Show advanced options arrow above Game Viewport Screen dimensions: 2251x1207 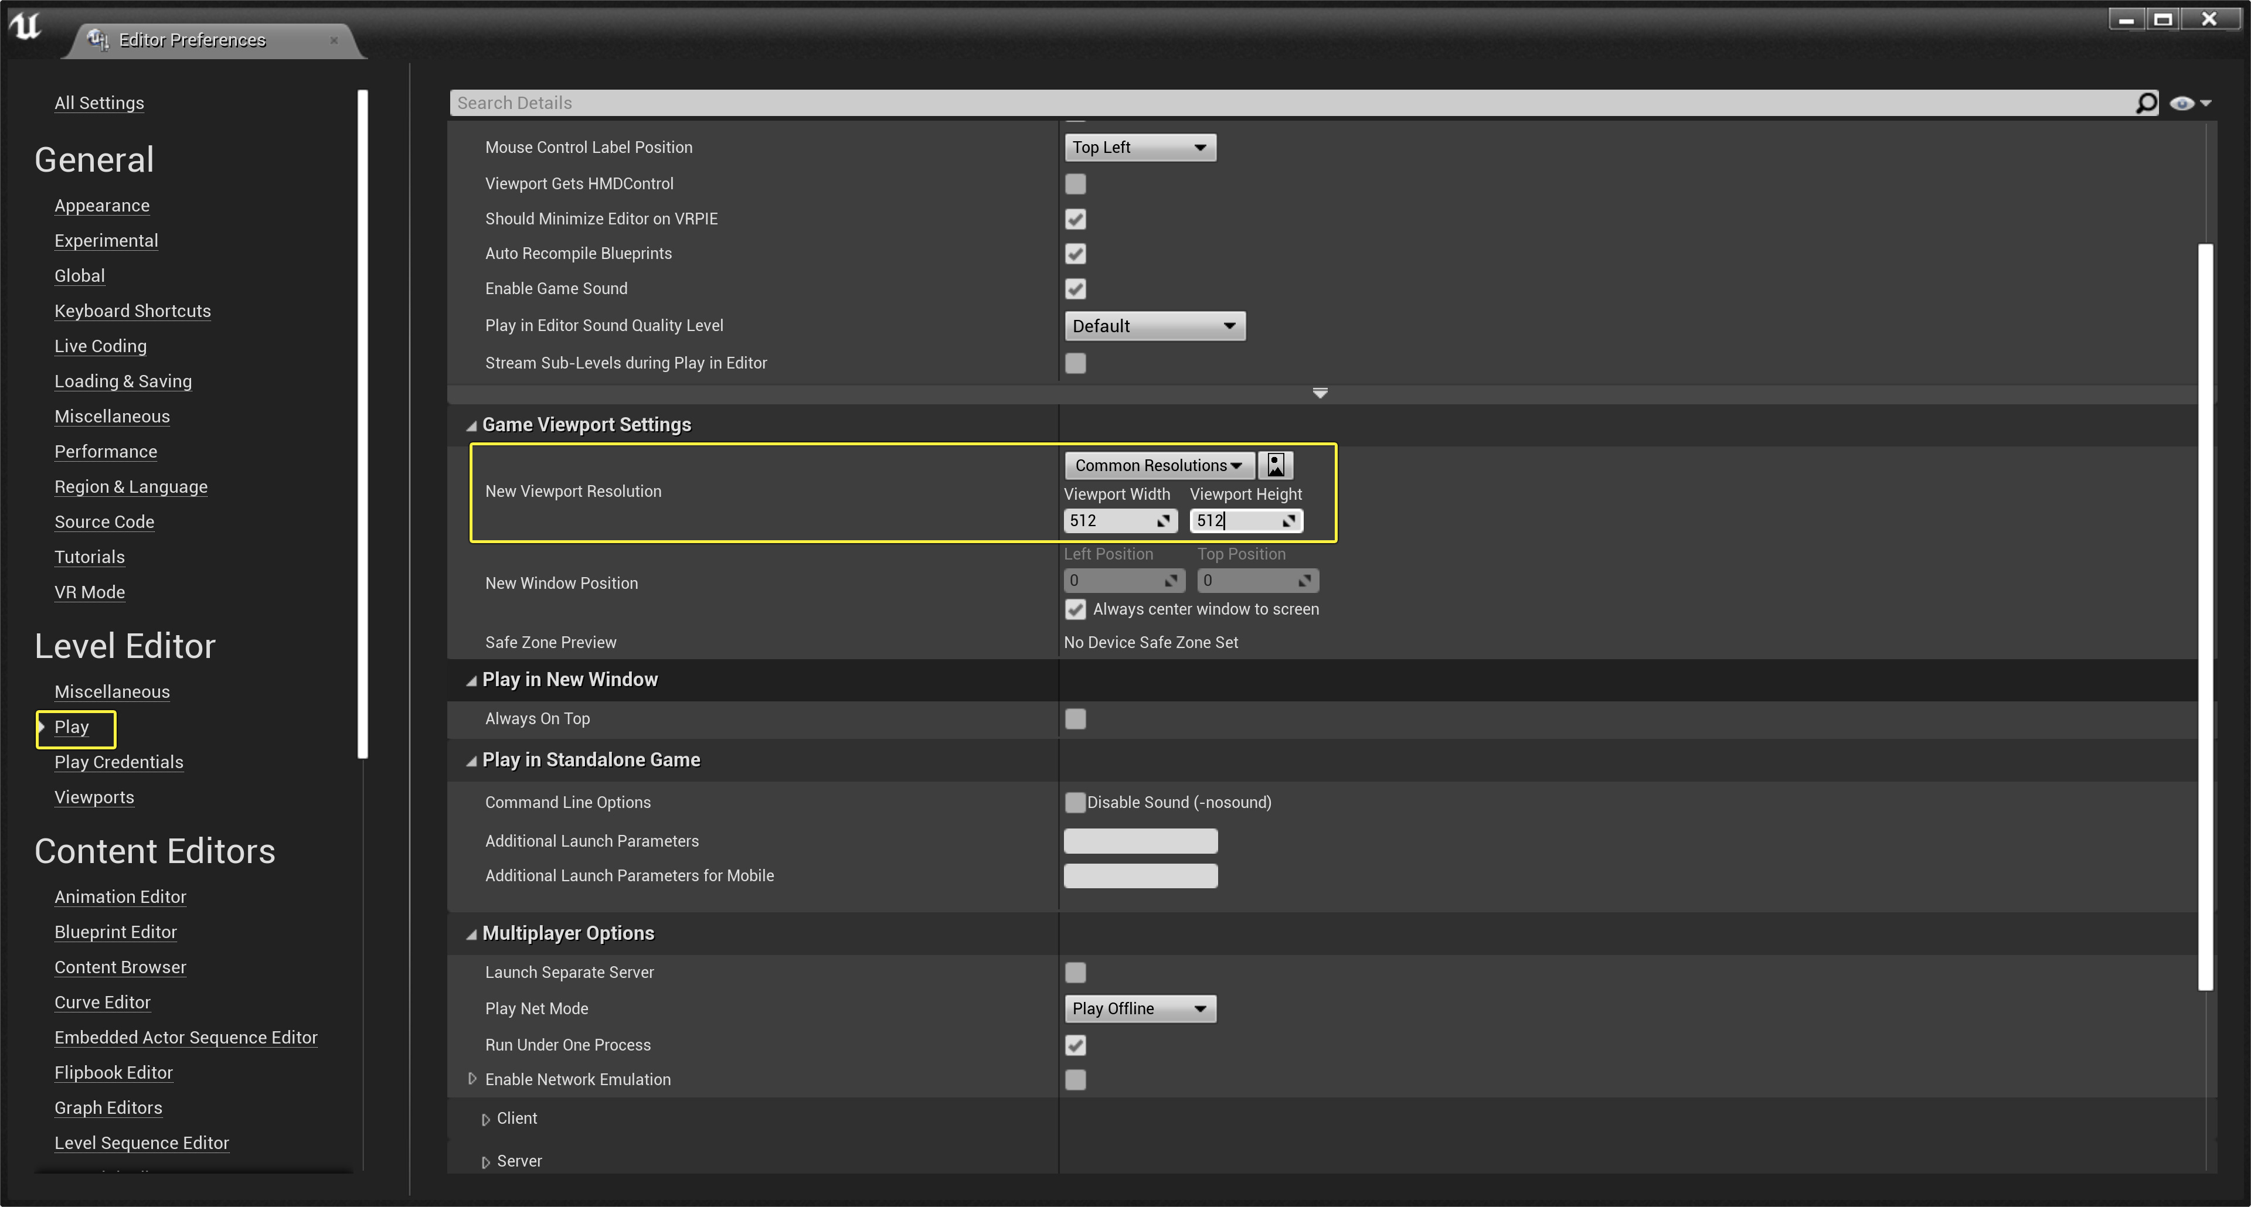(x=1320, y=393)
